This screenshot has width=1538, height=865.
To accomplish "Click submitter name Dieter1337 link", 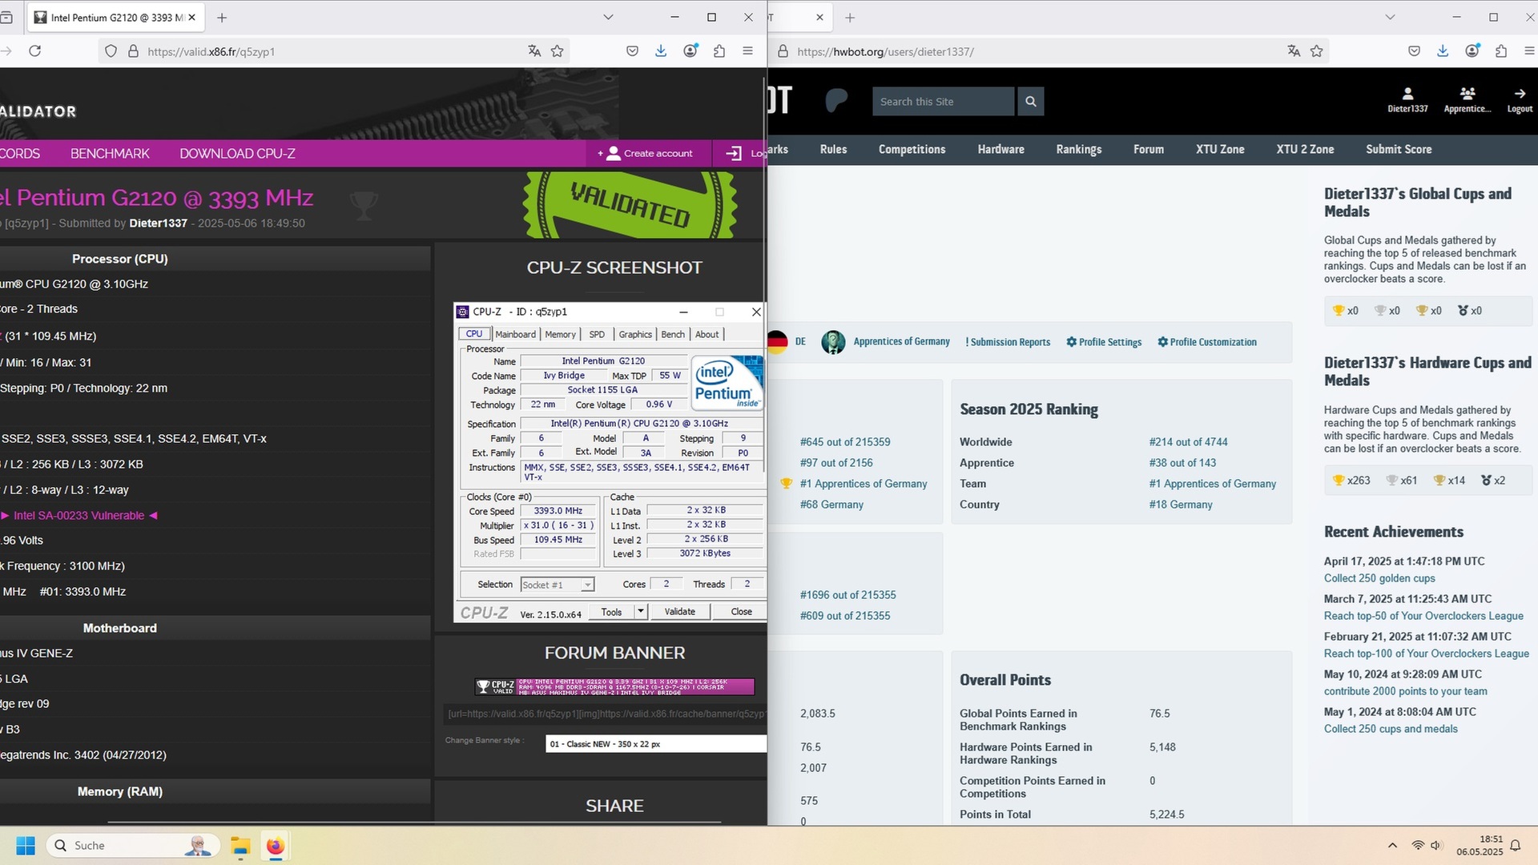I will [x=158, y=223].
